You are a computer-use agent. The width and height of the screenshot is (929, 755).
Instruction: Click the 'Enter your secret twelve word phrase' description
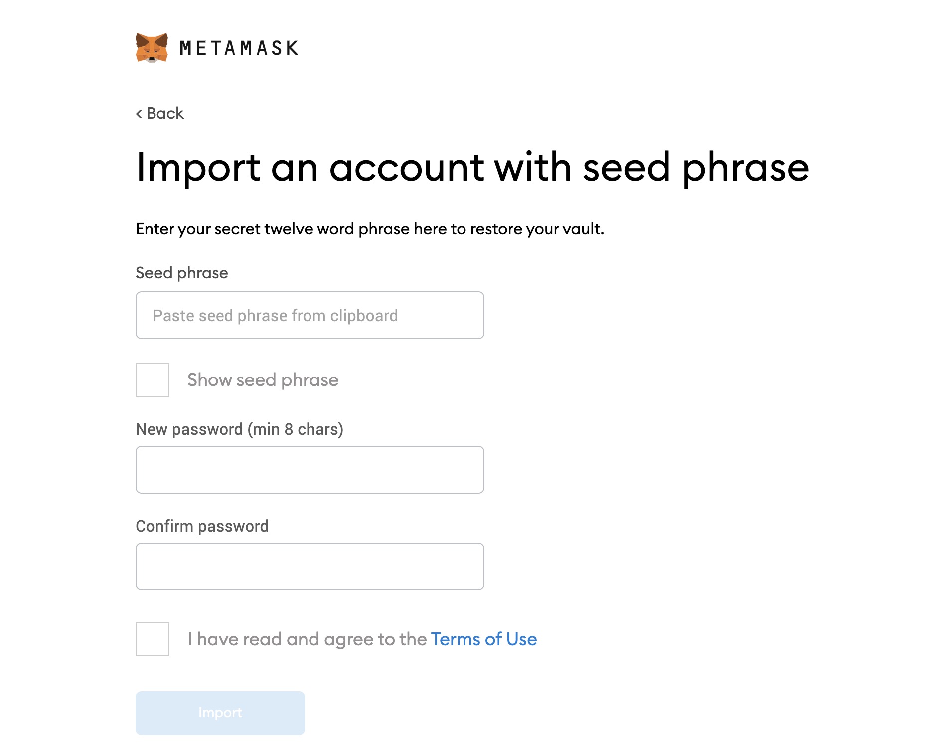pyautogui.click(x=369, y=229)
